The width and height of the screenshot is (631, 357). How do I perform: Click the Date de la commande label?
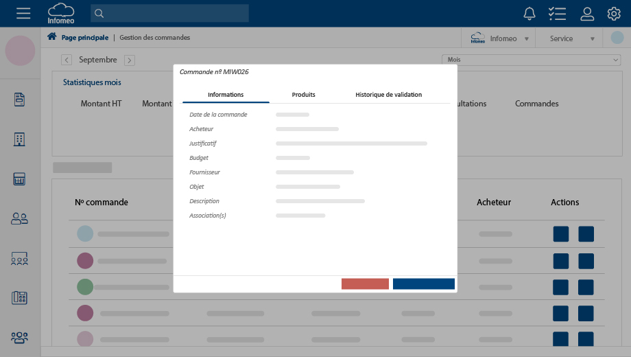[218, 115]
